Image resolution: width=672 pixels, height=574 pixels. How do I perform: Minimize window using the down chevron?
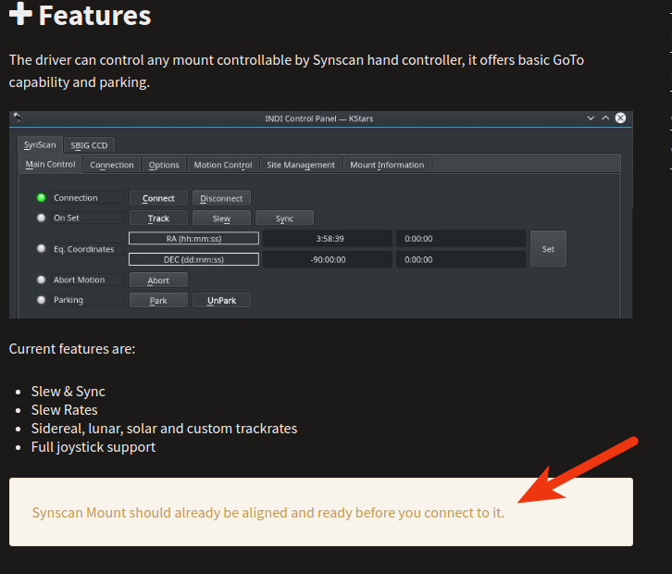coord(591,119)
